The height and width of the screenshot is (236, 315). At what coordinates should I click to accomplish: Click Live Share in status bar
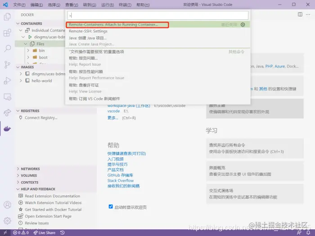[45, 232]
